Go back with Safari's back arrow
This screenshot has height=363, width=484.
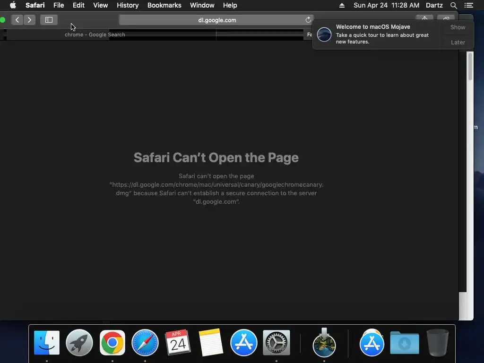(x=17, y=20)
